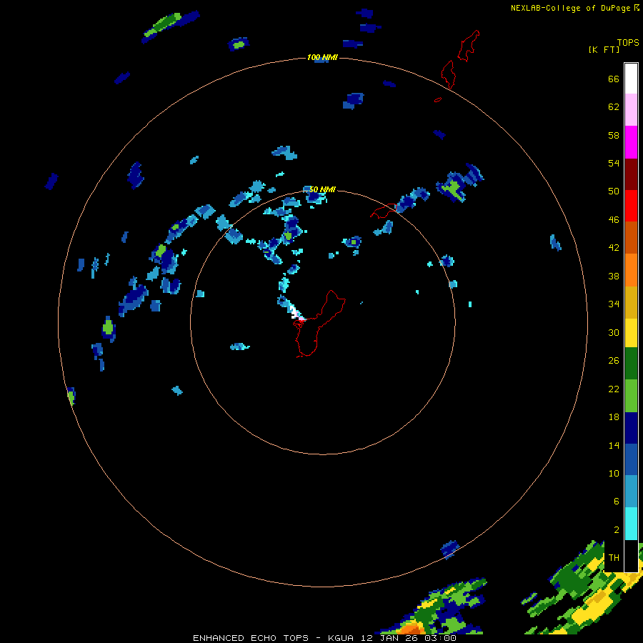Click legend value 42
Viewport: 643px width, 643px height.
click(x=614, y=248)
